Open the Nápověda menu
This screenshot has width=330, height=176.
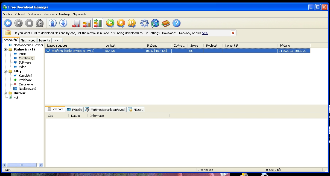pyautogui.click(x=80, y=14)
